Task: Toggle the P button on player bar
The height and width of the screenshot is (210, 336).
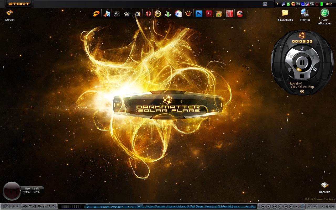Action: point(14,207)
